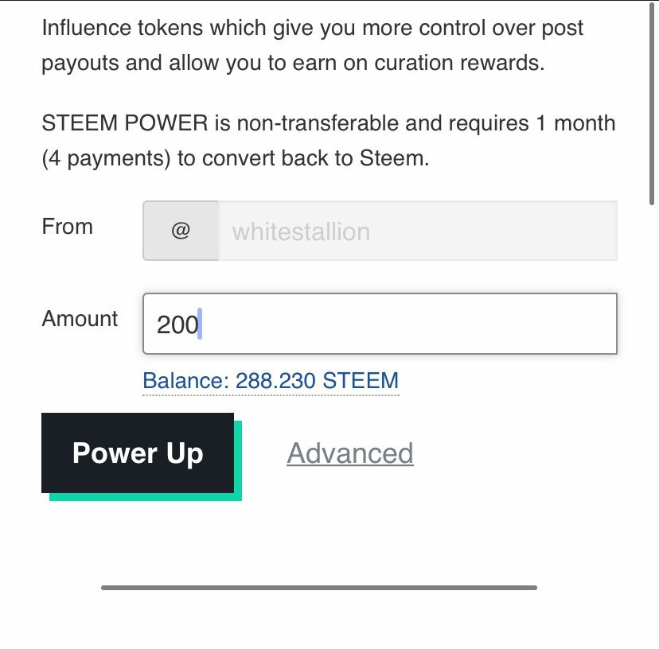The image size is (659, 649).
Task: Click the Balance: 288.230 STEEM link
Action: pos(271,381)
